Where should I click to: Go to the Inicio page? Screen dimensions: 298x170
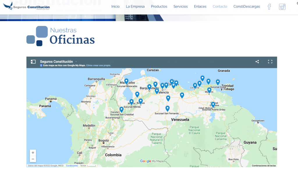(115, 6)
